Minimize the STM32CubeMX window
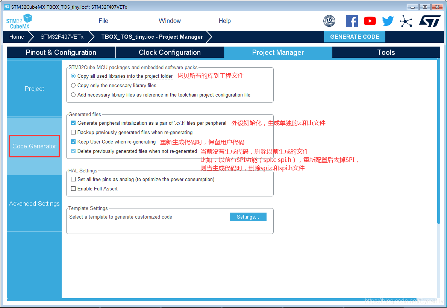 (412, 7)
